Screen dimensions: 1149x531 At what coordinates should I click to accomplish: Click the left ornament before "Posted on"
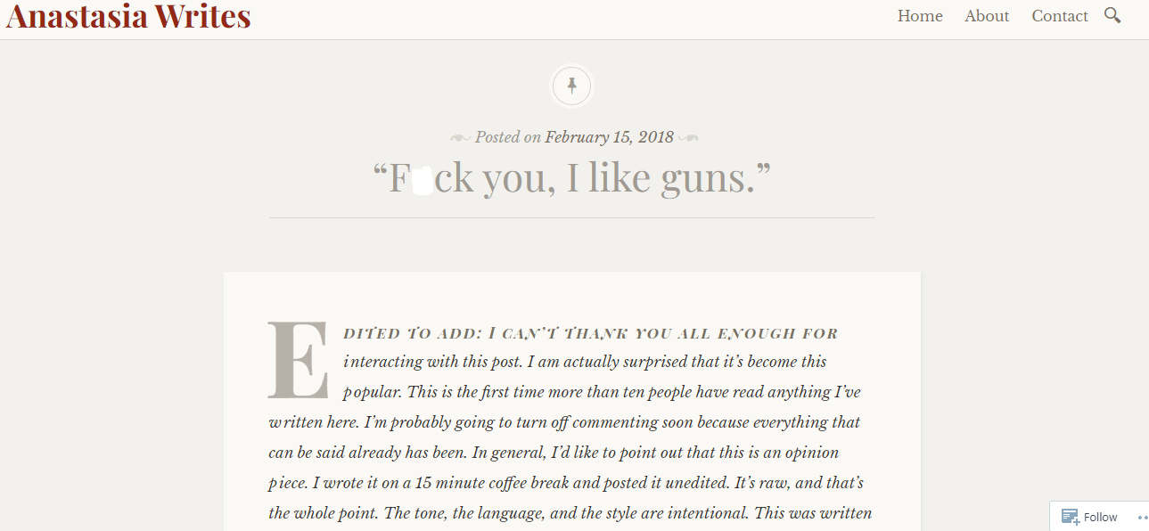[460, 138]
